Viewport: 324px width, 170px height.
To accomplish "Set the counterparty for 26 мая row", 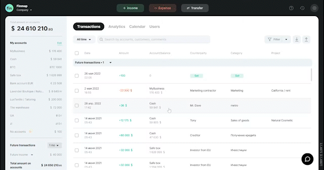I will pyautogui.click(x=196, y=76).
